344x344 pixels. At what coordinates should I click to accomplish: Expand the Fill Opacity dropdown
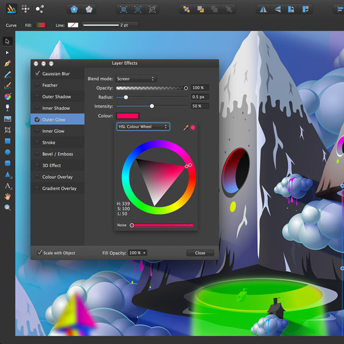137,253
